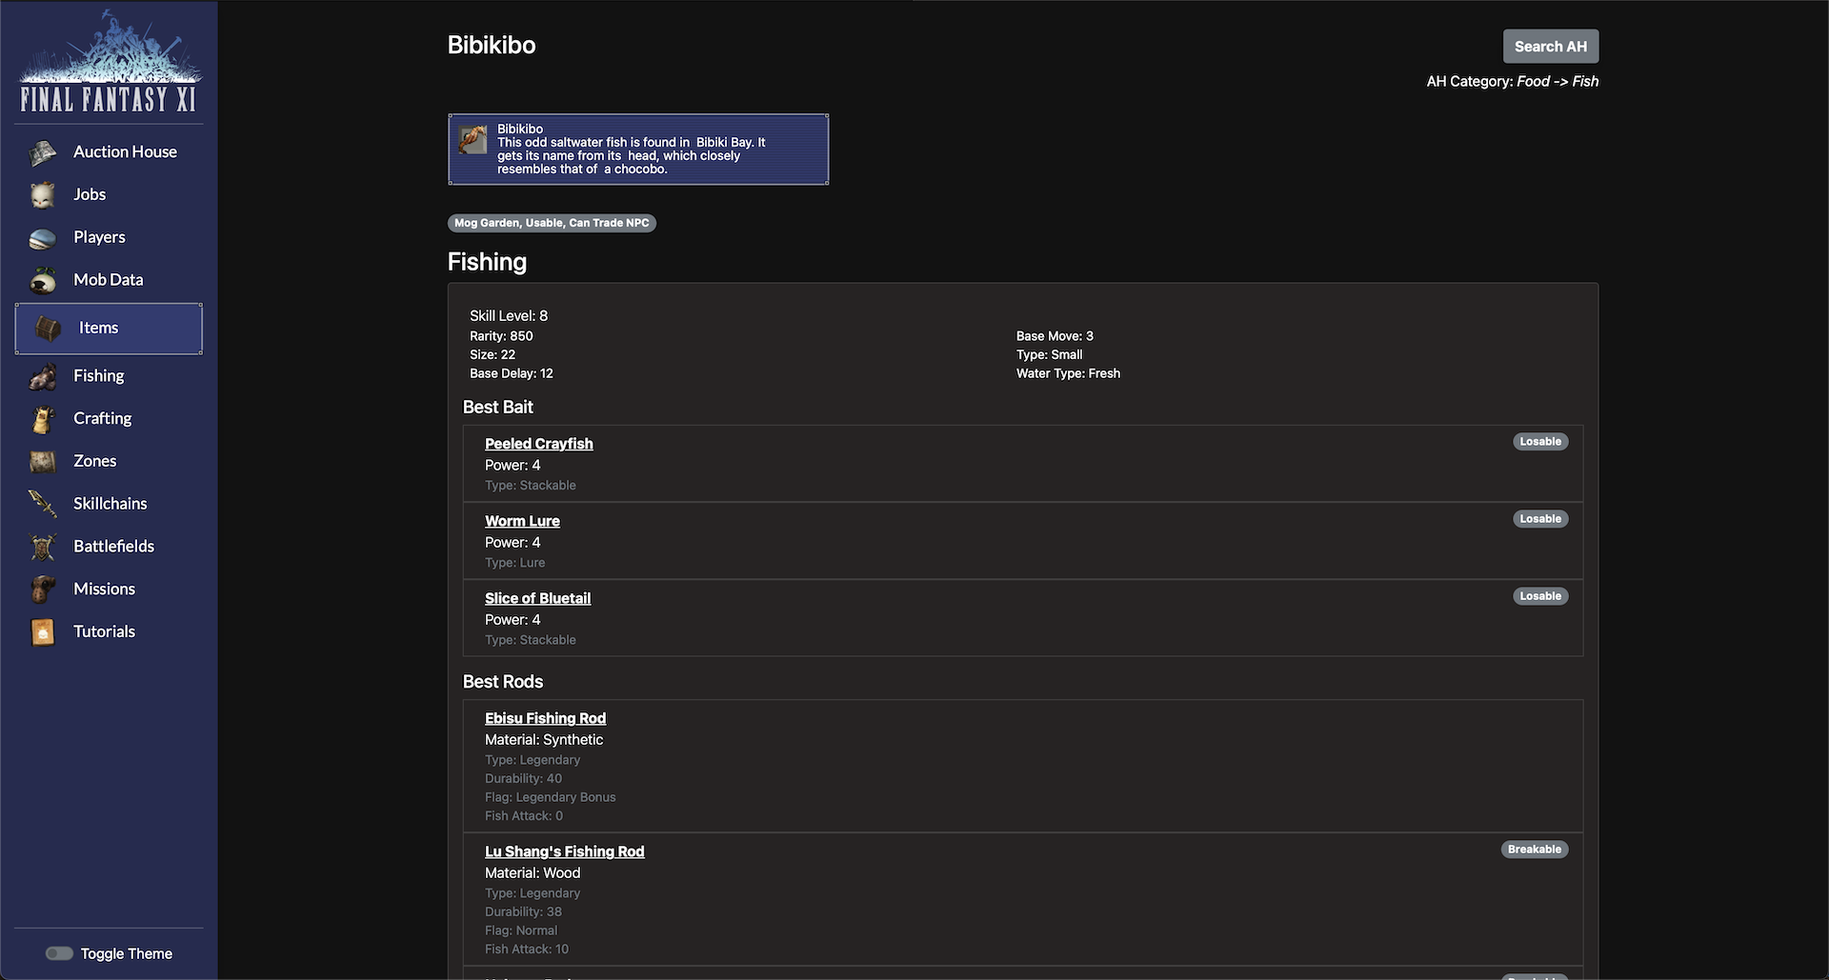Click the Battlefields sidebar icon
The height and width of the screenshot is (980, 1829).
pyautogui.click(x=43, y=547)
